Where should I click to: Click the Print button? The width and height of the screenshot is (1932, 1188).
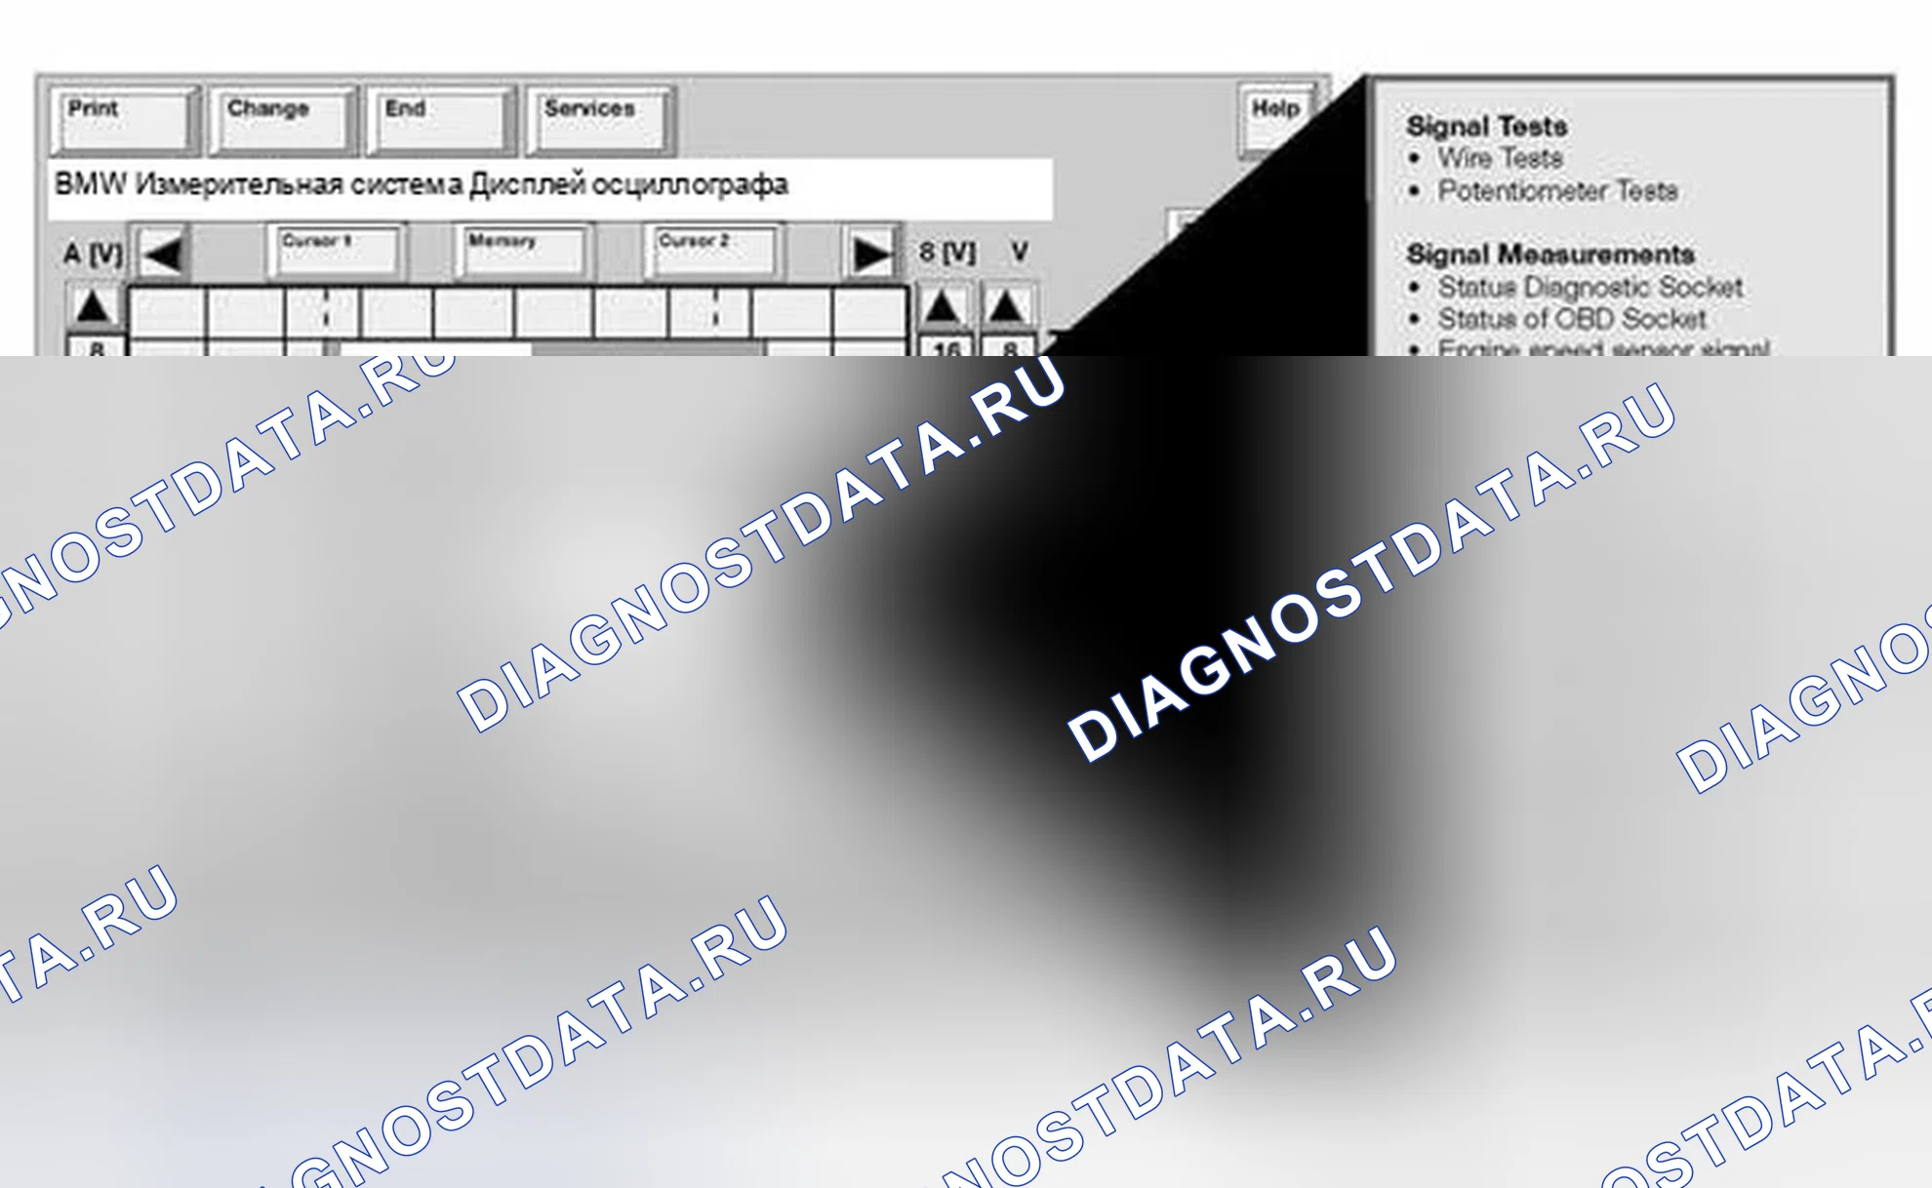(x=124, y=121)
